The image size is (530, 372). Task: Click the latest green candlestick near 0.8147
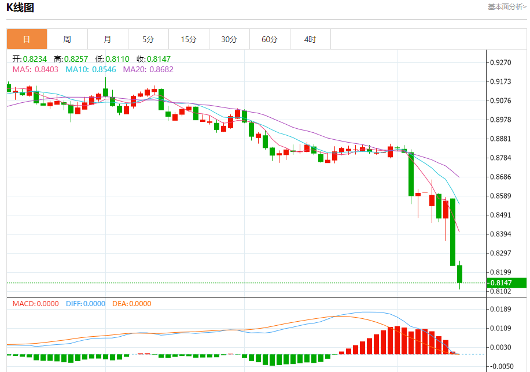pyautogui.click(x=459, y=274)
